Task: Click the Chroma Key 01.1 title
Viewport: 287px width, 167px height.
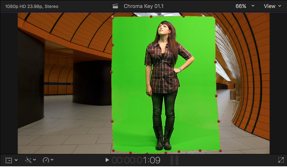Action: (144, 6)
